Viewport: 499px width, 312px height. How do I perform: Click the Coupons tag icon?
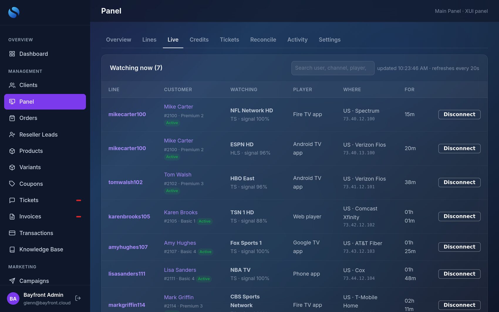12,184
